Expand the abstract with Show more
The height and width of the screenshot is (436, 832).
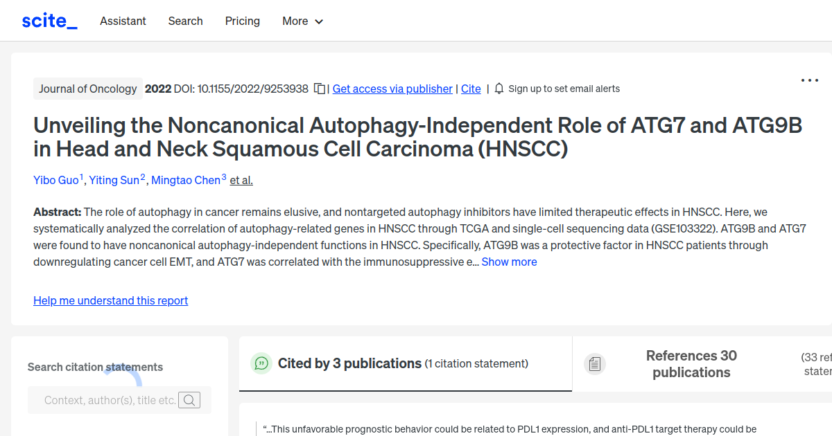(x=509, y=262)
